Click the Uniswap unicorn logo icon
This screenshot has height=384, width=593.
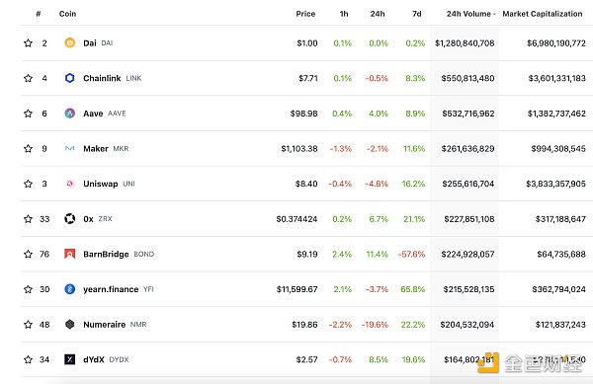[x=69, y=184]
